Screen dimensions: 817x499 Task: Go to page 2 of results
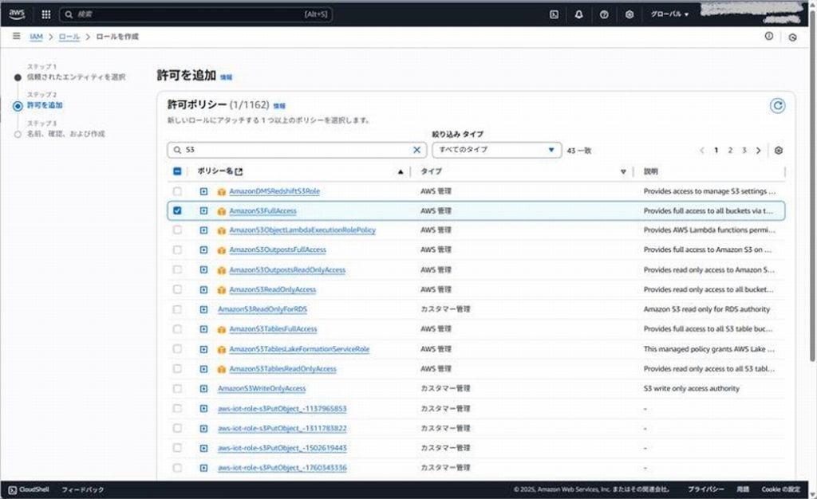(730, 150)
